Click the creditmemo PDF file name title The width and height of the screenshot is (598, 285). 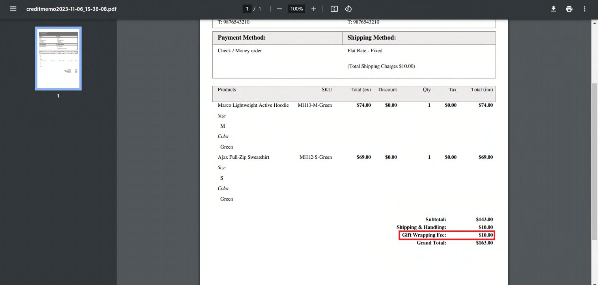71,9
